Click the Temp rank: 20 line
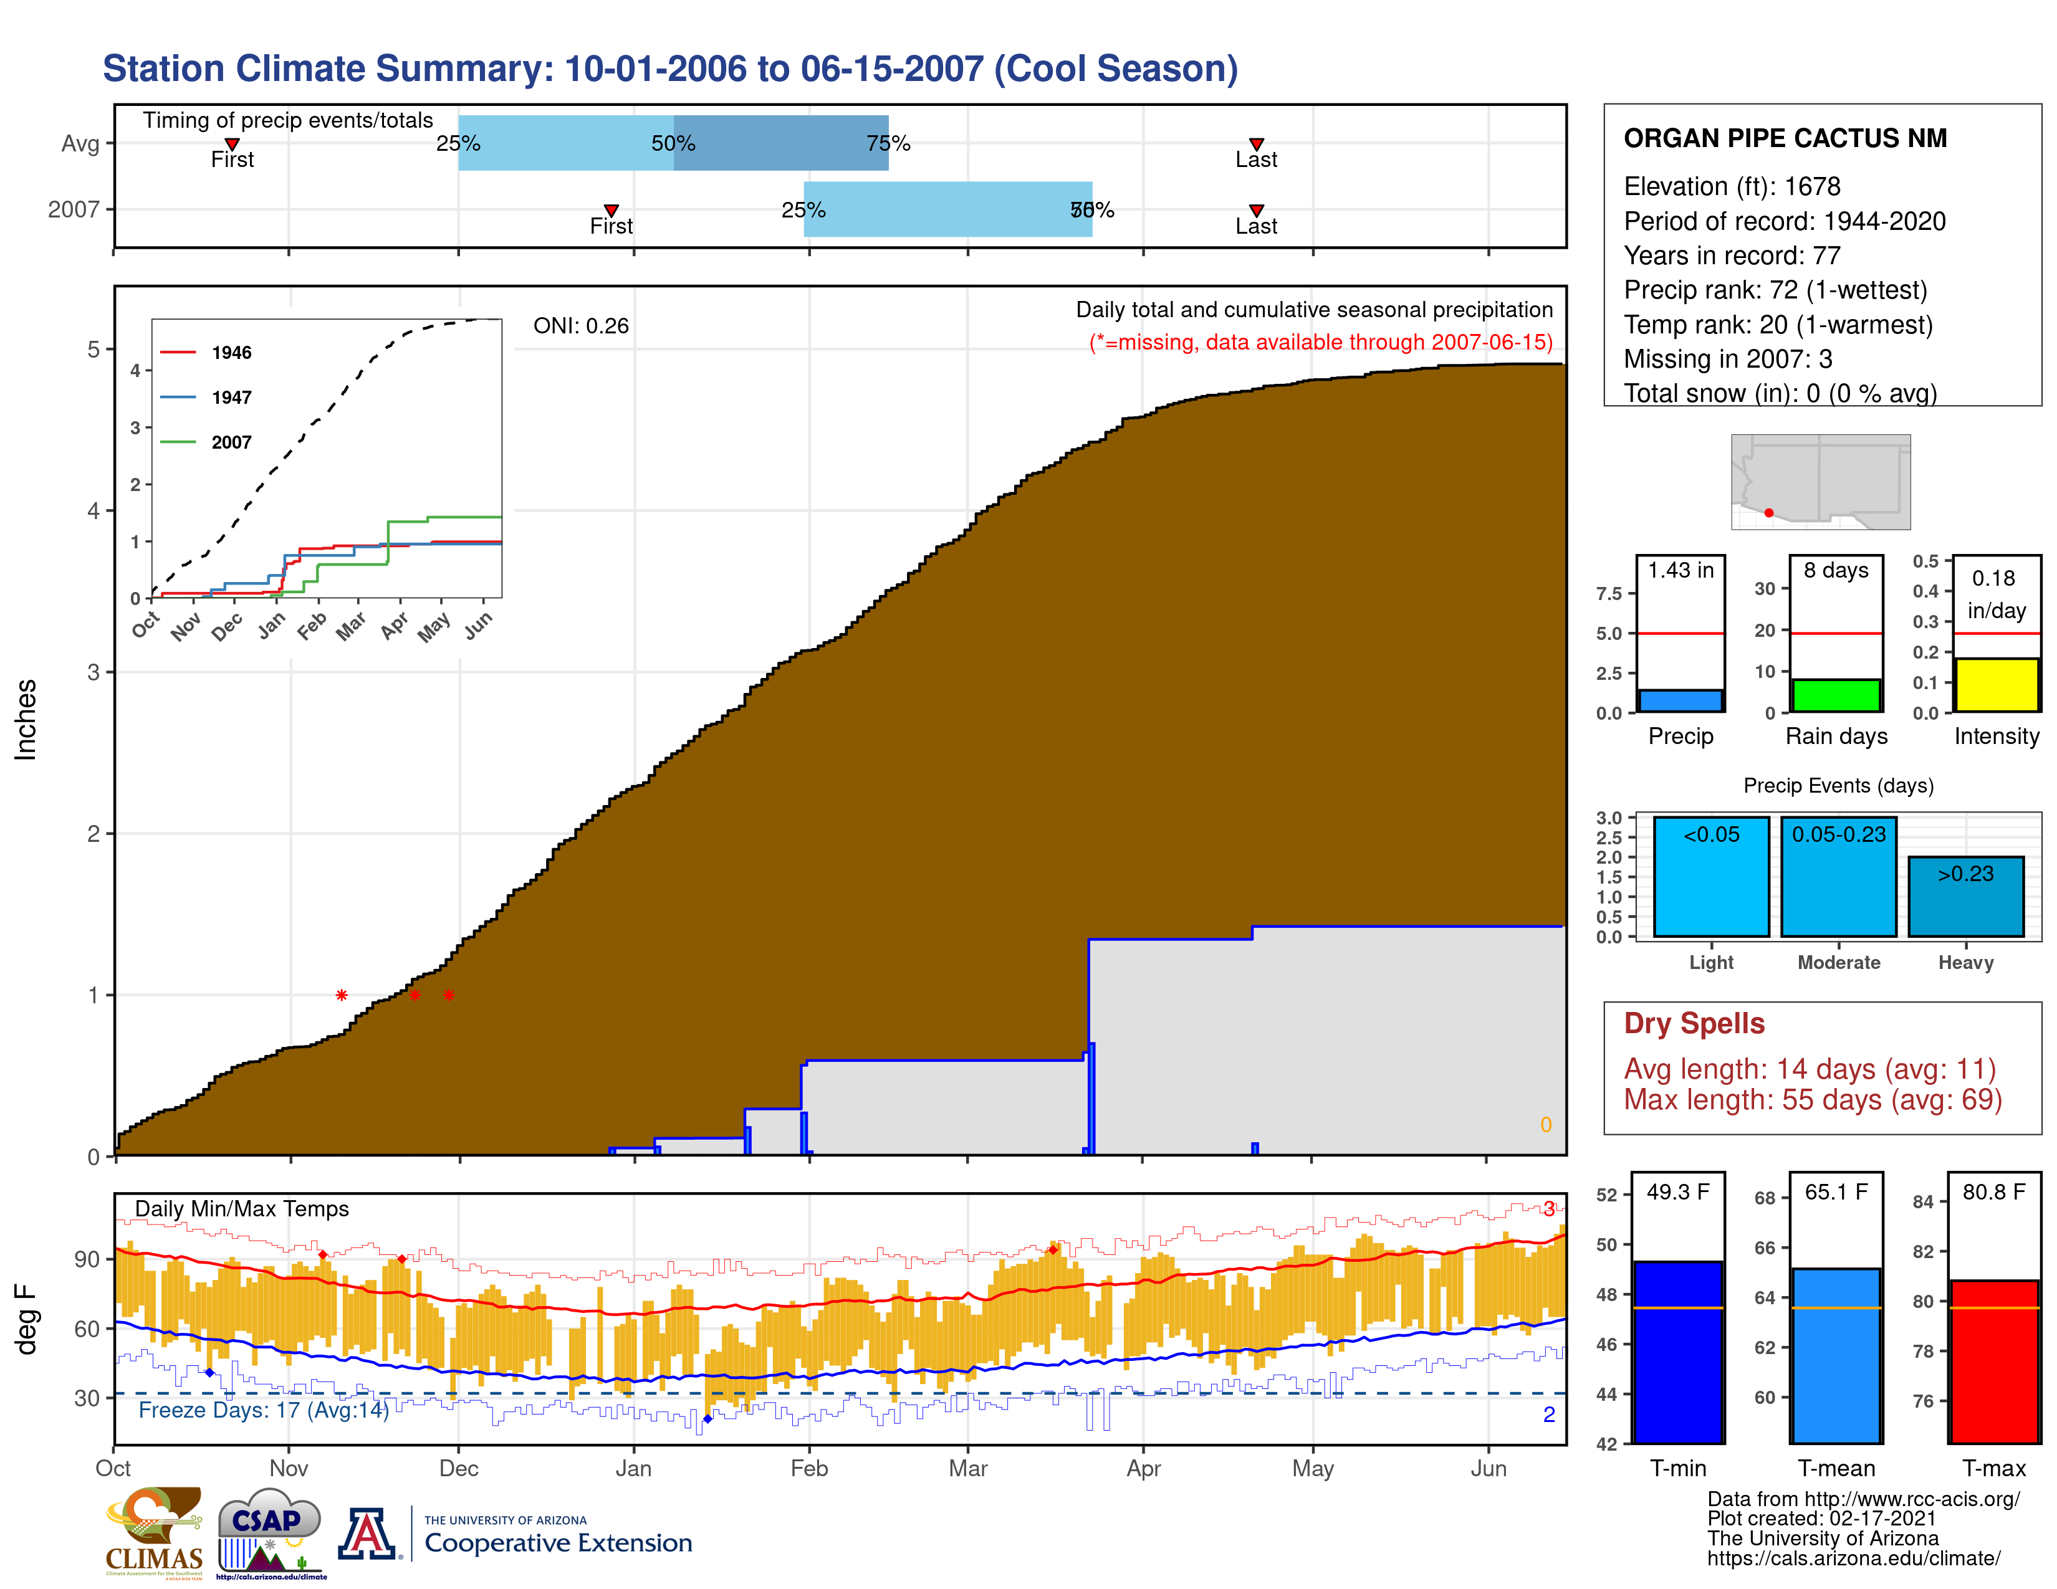 click(x=1778, y=325)
